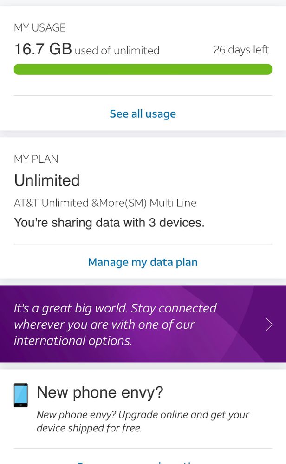
Task: Select the 26 days left label
Action: pos(241,49)
